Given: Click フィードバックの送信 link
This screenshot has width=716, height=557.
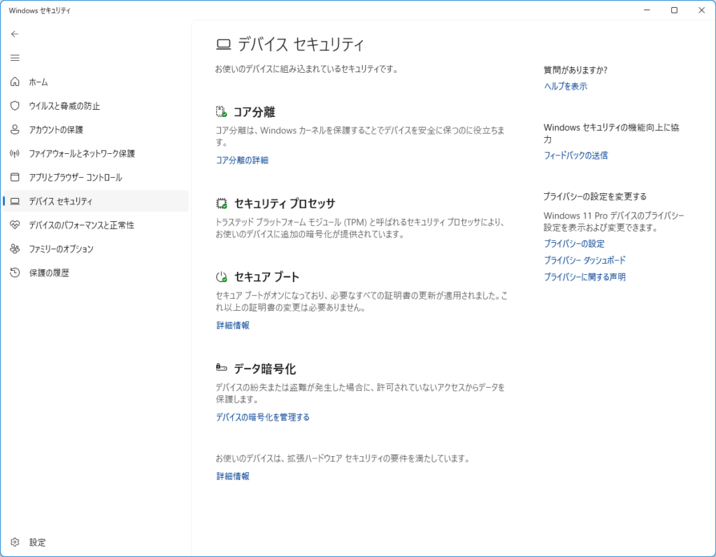Looking at the screenshot, I should pos(576,155).
